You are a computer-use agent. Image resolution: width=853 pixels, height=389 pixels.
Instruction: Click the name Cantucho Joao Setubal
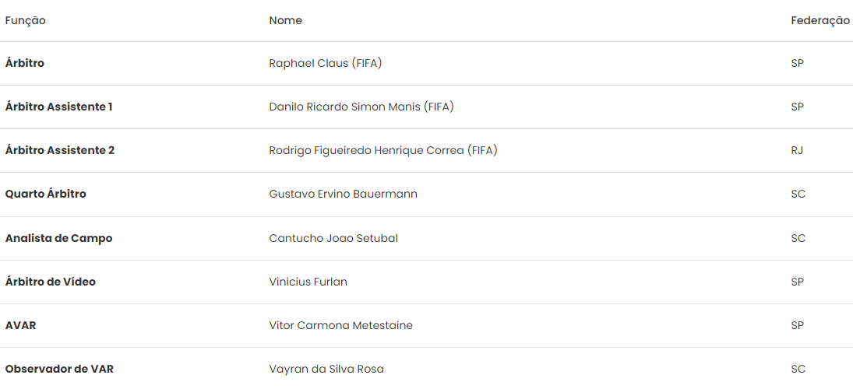click(333, 238)
